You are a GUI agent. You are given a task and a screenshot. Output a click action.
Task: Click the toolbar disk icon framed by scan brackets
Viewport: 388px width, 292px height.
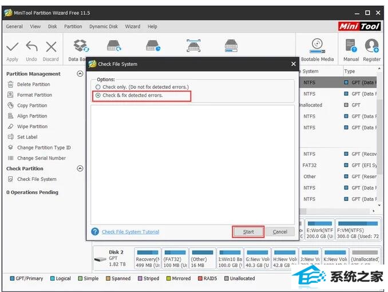click(x=193, y=46)
